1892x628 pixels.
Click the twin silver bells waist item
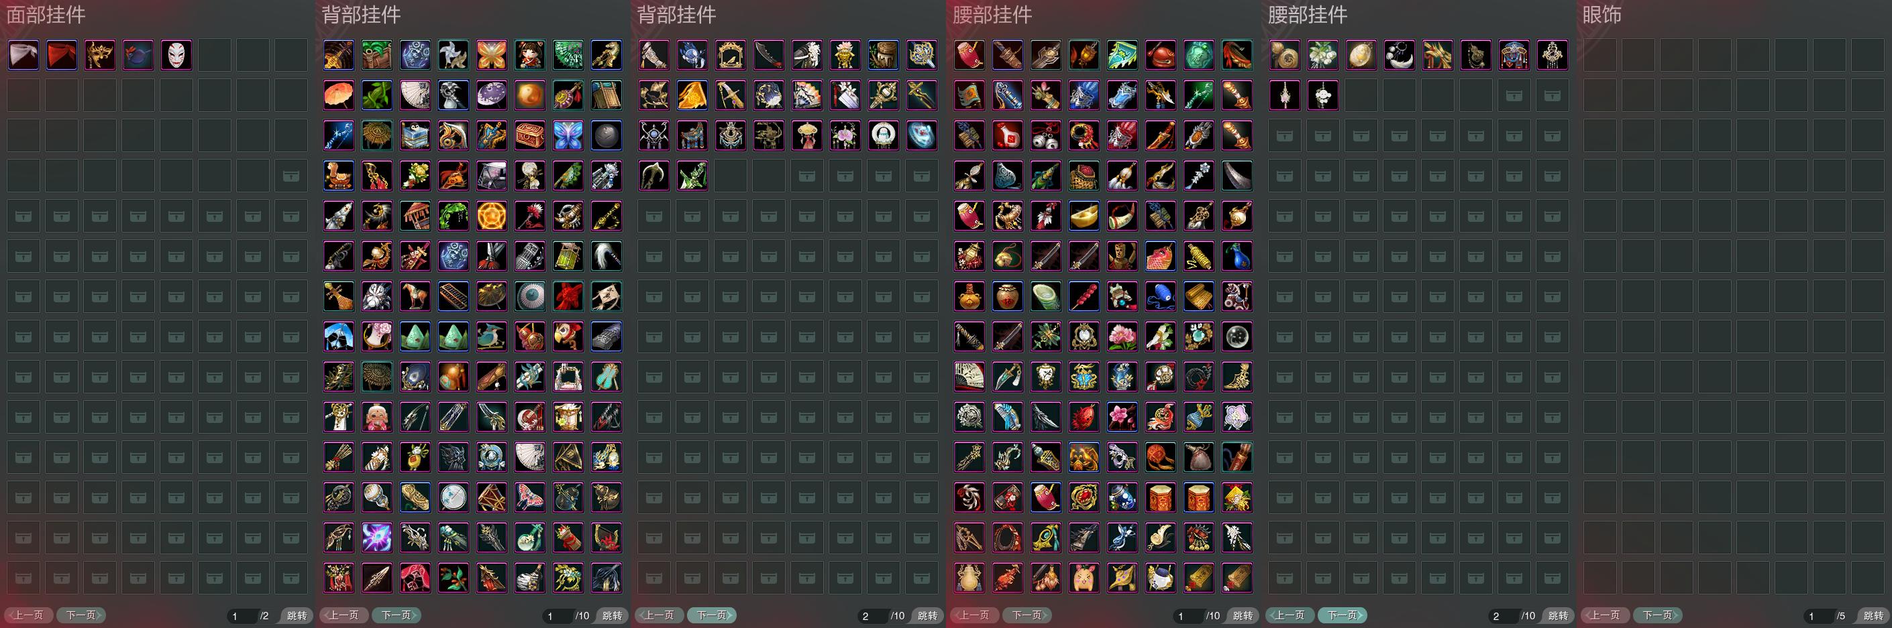point(1046,136)
